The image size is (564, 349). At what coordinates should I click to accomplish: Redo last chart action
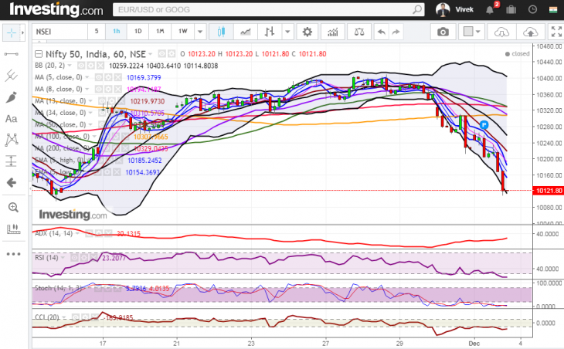tap(396, 32)
